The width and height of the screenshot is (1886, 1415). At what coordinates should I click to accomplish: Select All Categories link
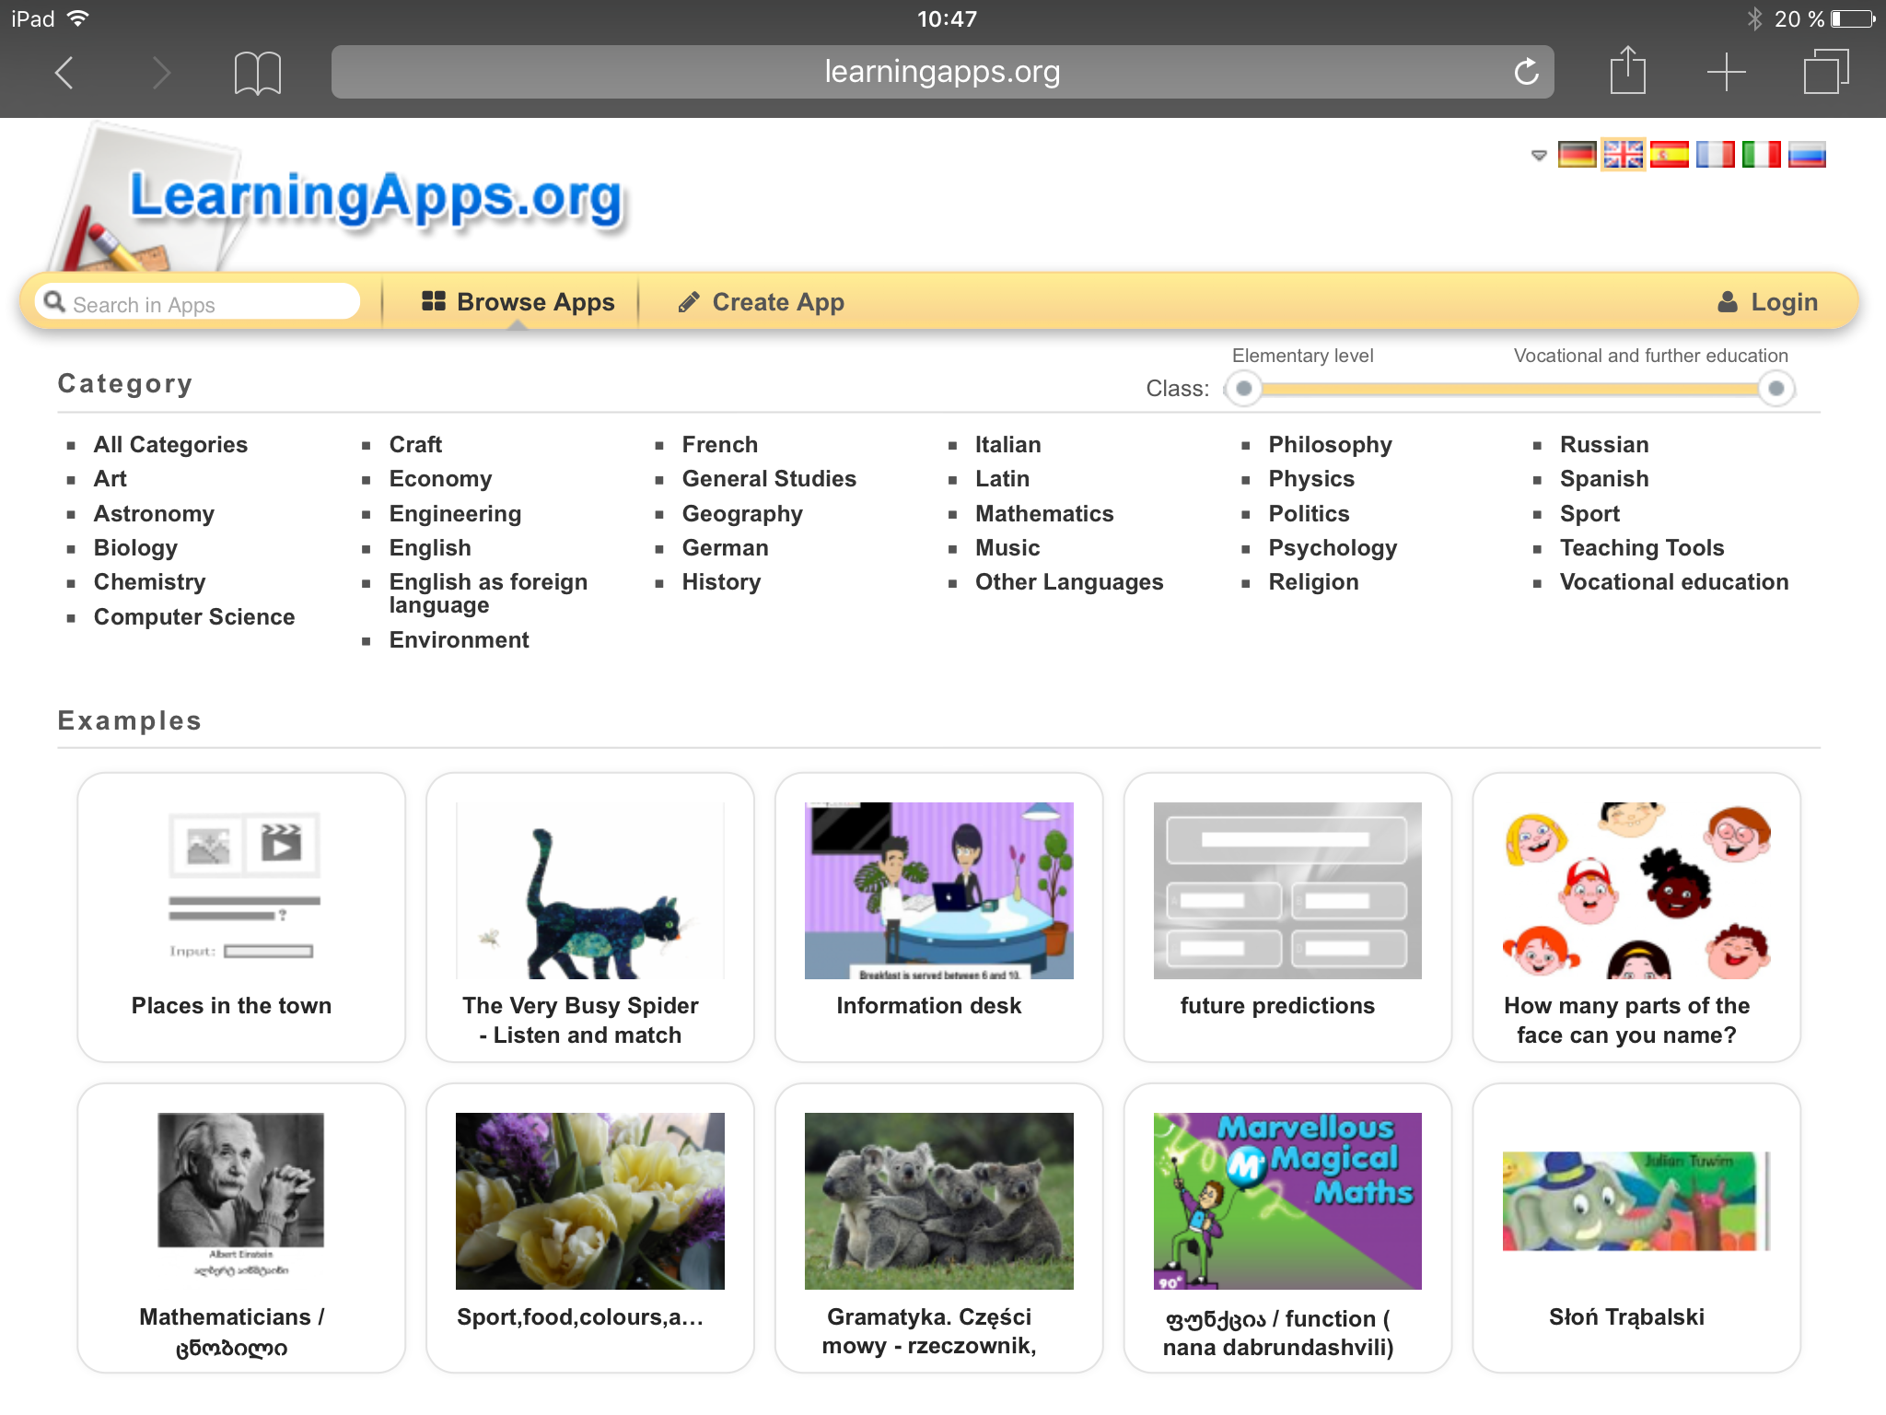(170, 445)
